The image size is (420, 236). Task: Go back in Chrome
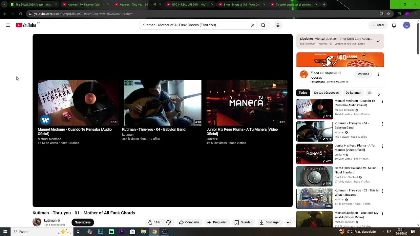[5, 14]
